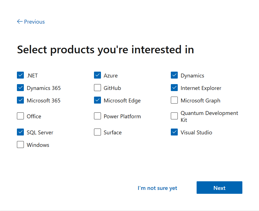
Task: Go back using the Previous link
Action: click(x=34, y=22)
